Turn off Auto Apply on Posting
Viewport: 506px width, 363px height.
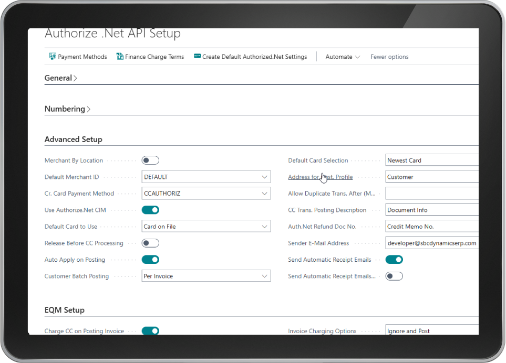(150, 260)
